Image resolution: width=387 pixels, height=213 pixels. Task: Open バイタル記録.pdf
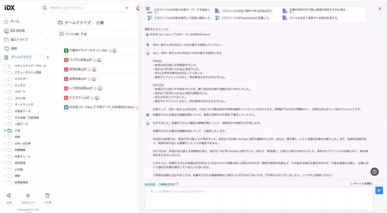(80, 60)
